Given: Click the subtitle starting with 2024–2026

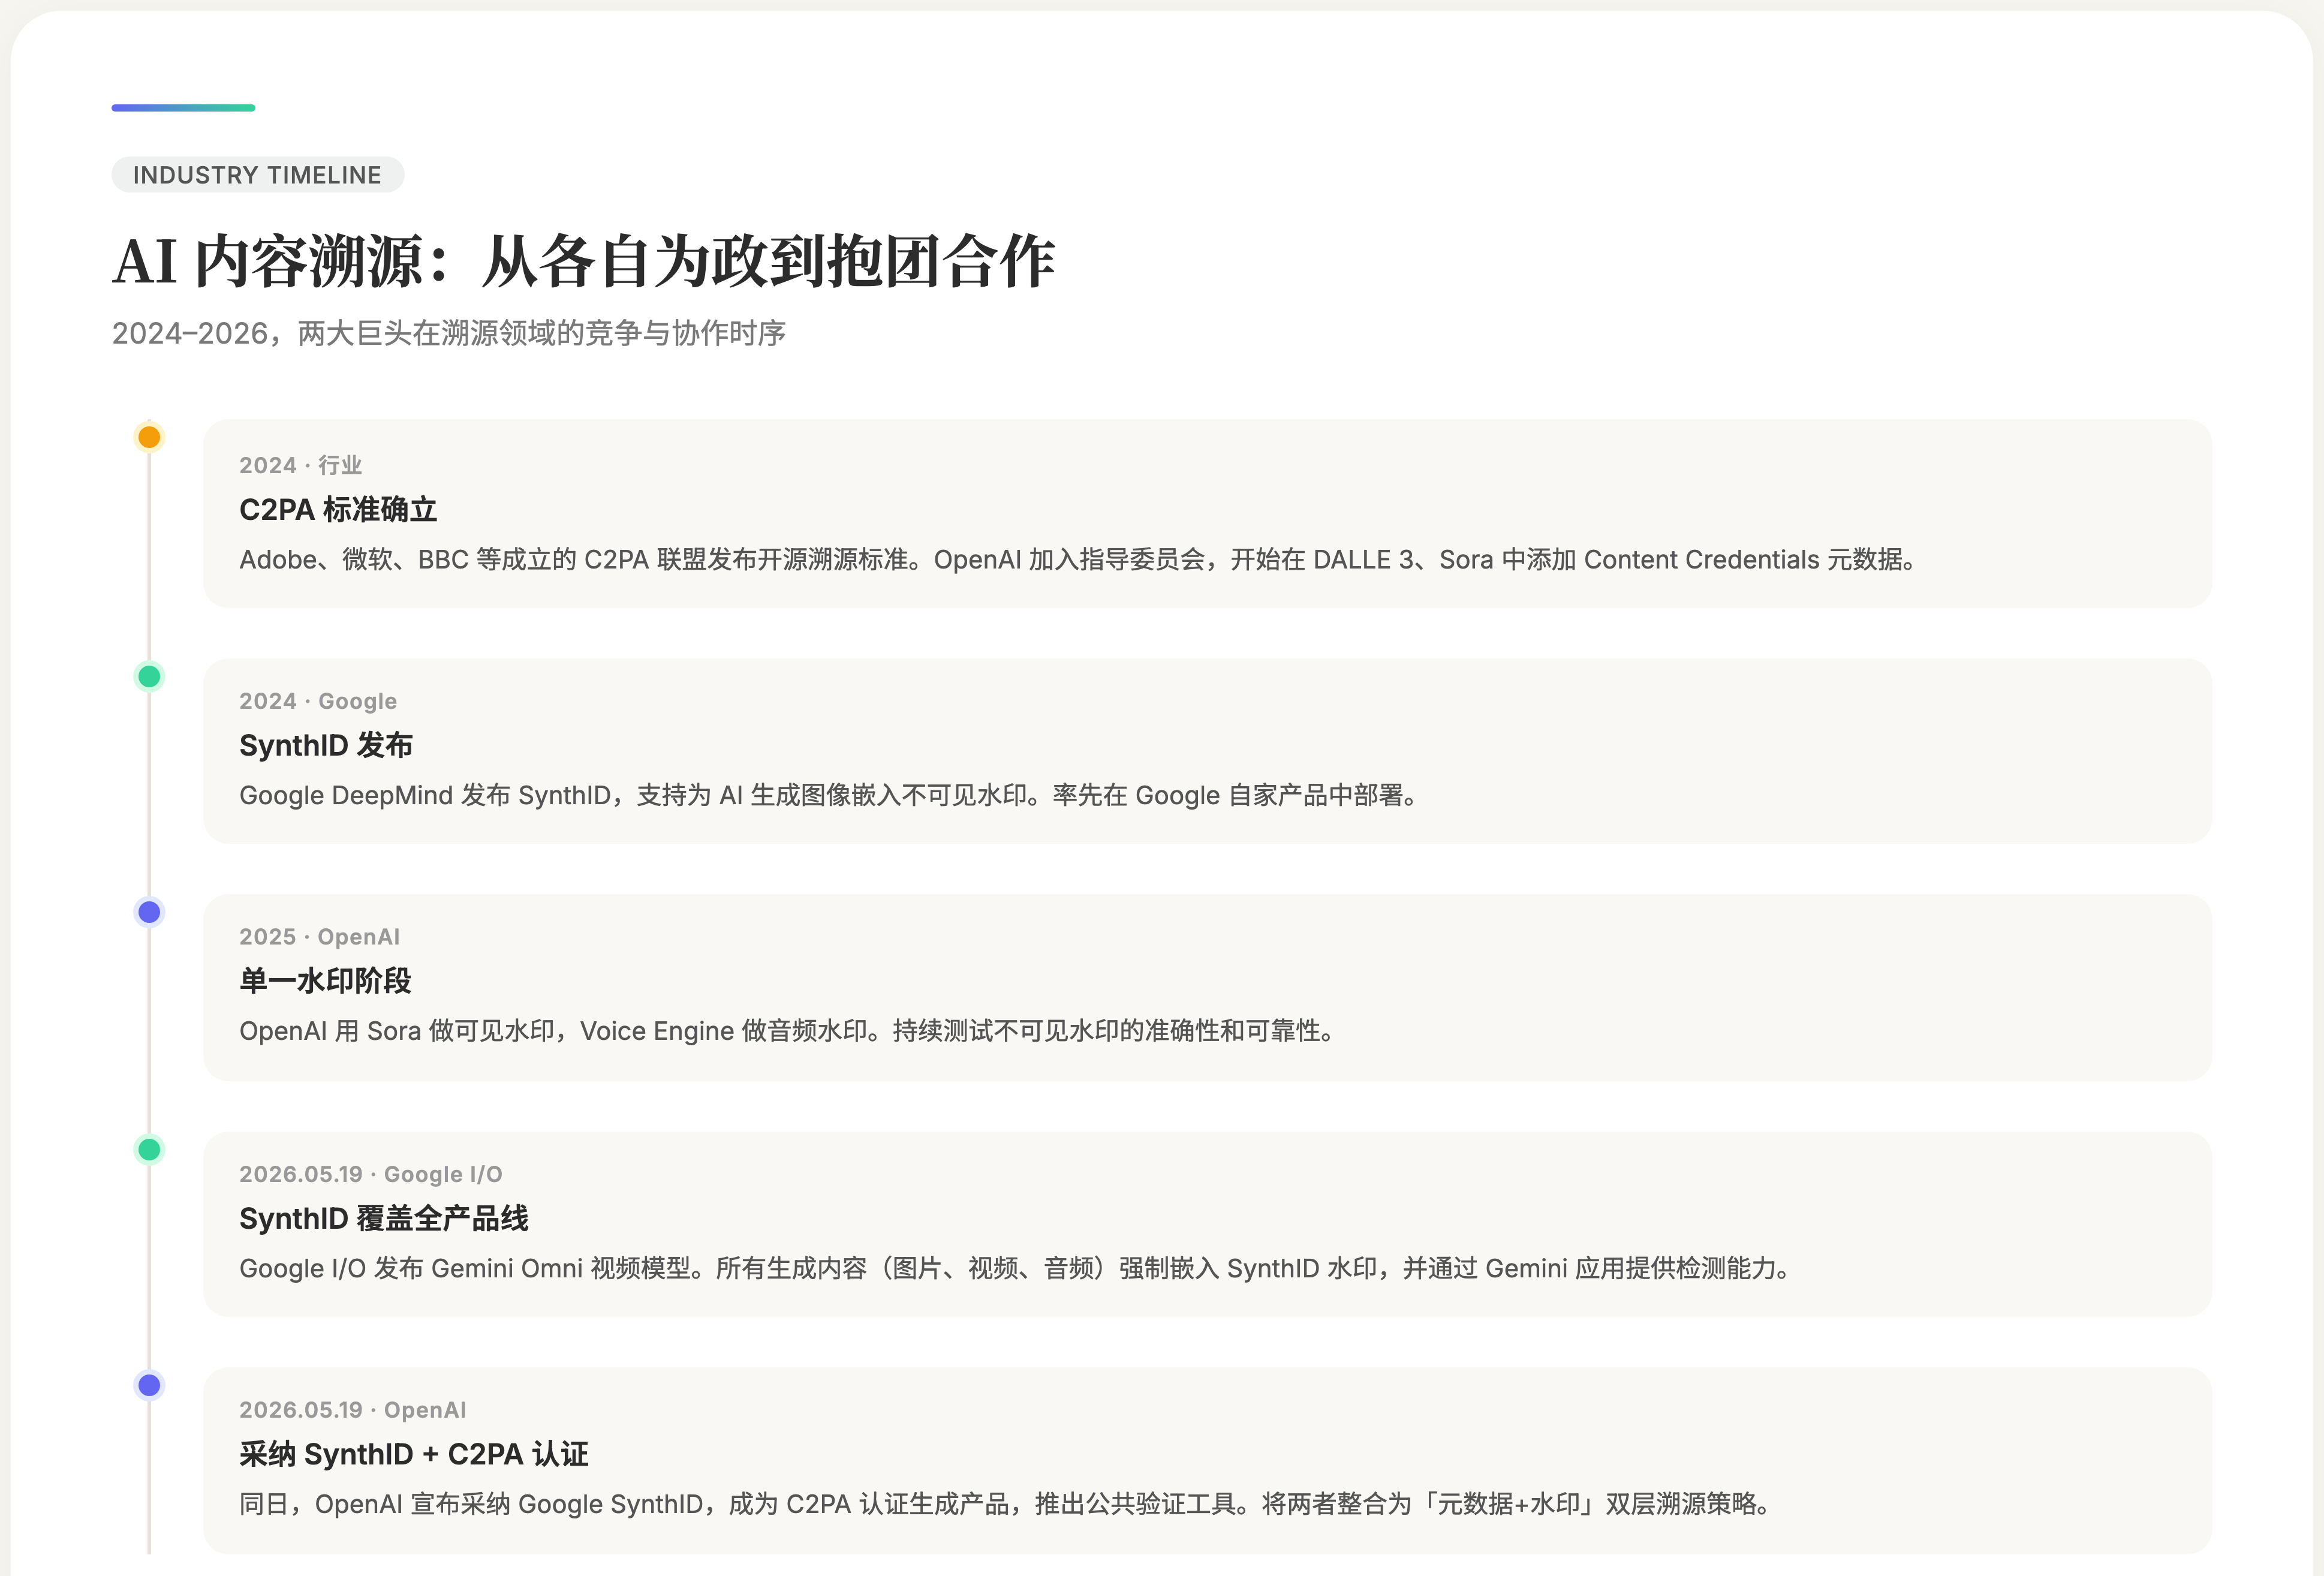Looking at the screenshot, I should tap(449, 333).
